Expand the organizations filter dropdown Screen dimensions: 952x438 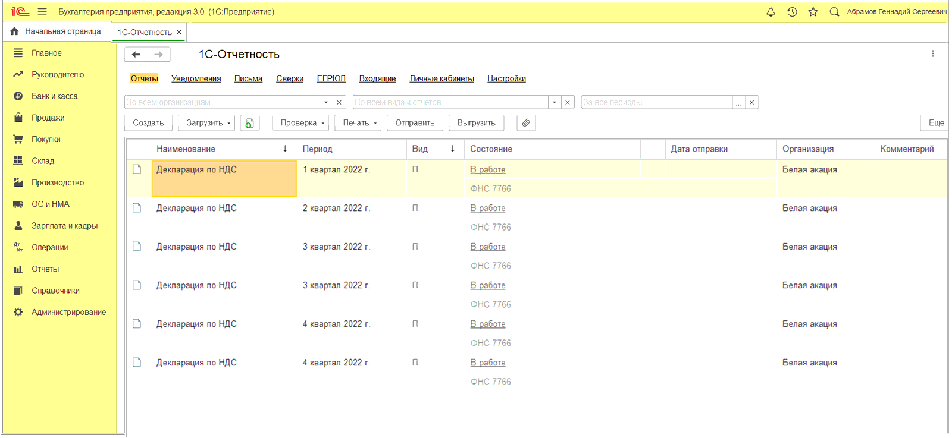point(326,102)
